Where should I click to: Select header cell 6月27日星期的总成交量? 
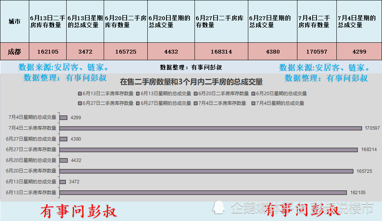click(272, 21)
